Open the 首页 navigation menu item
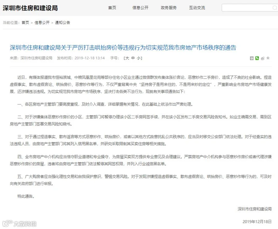This screenshot has width=278, height=229. pyautogui.click(x=112, y=8)
